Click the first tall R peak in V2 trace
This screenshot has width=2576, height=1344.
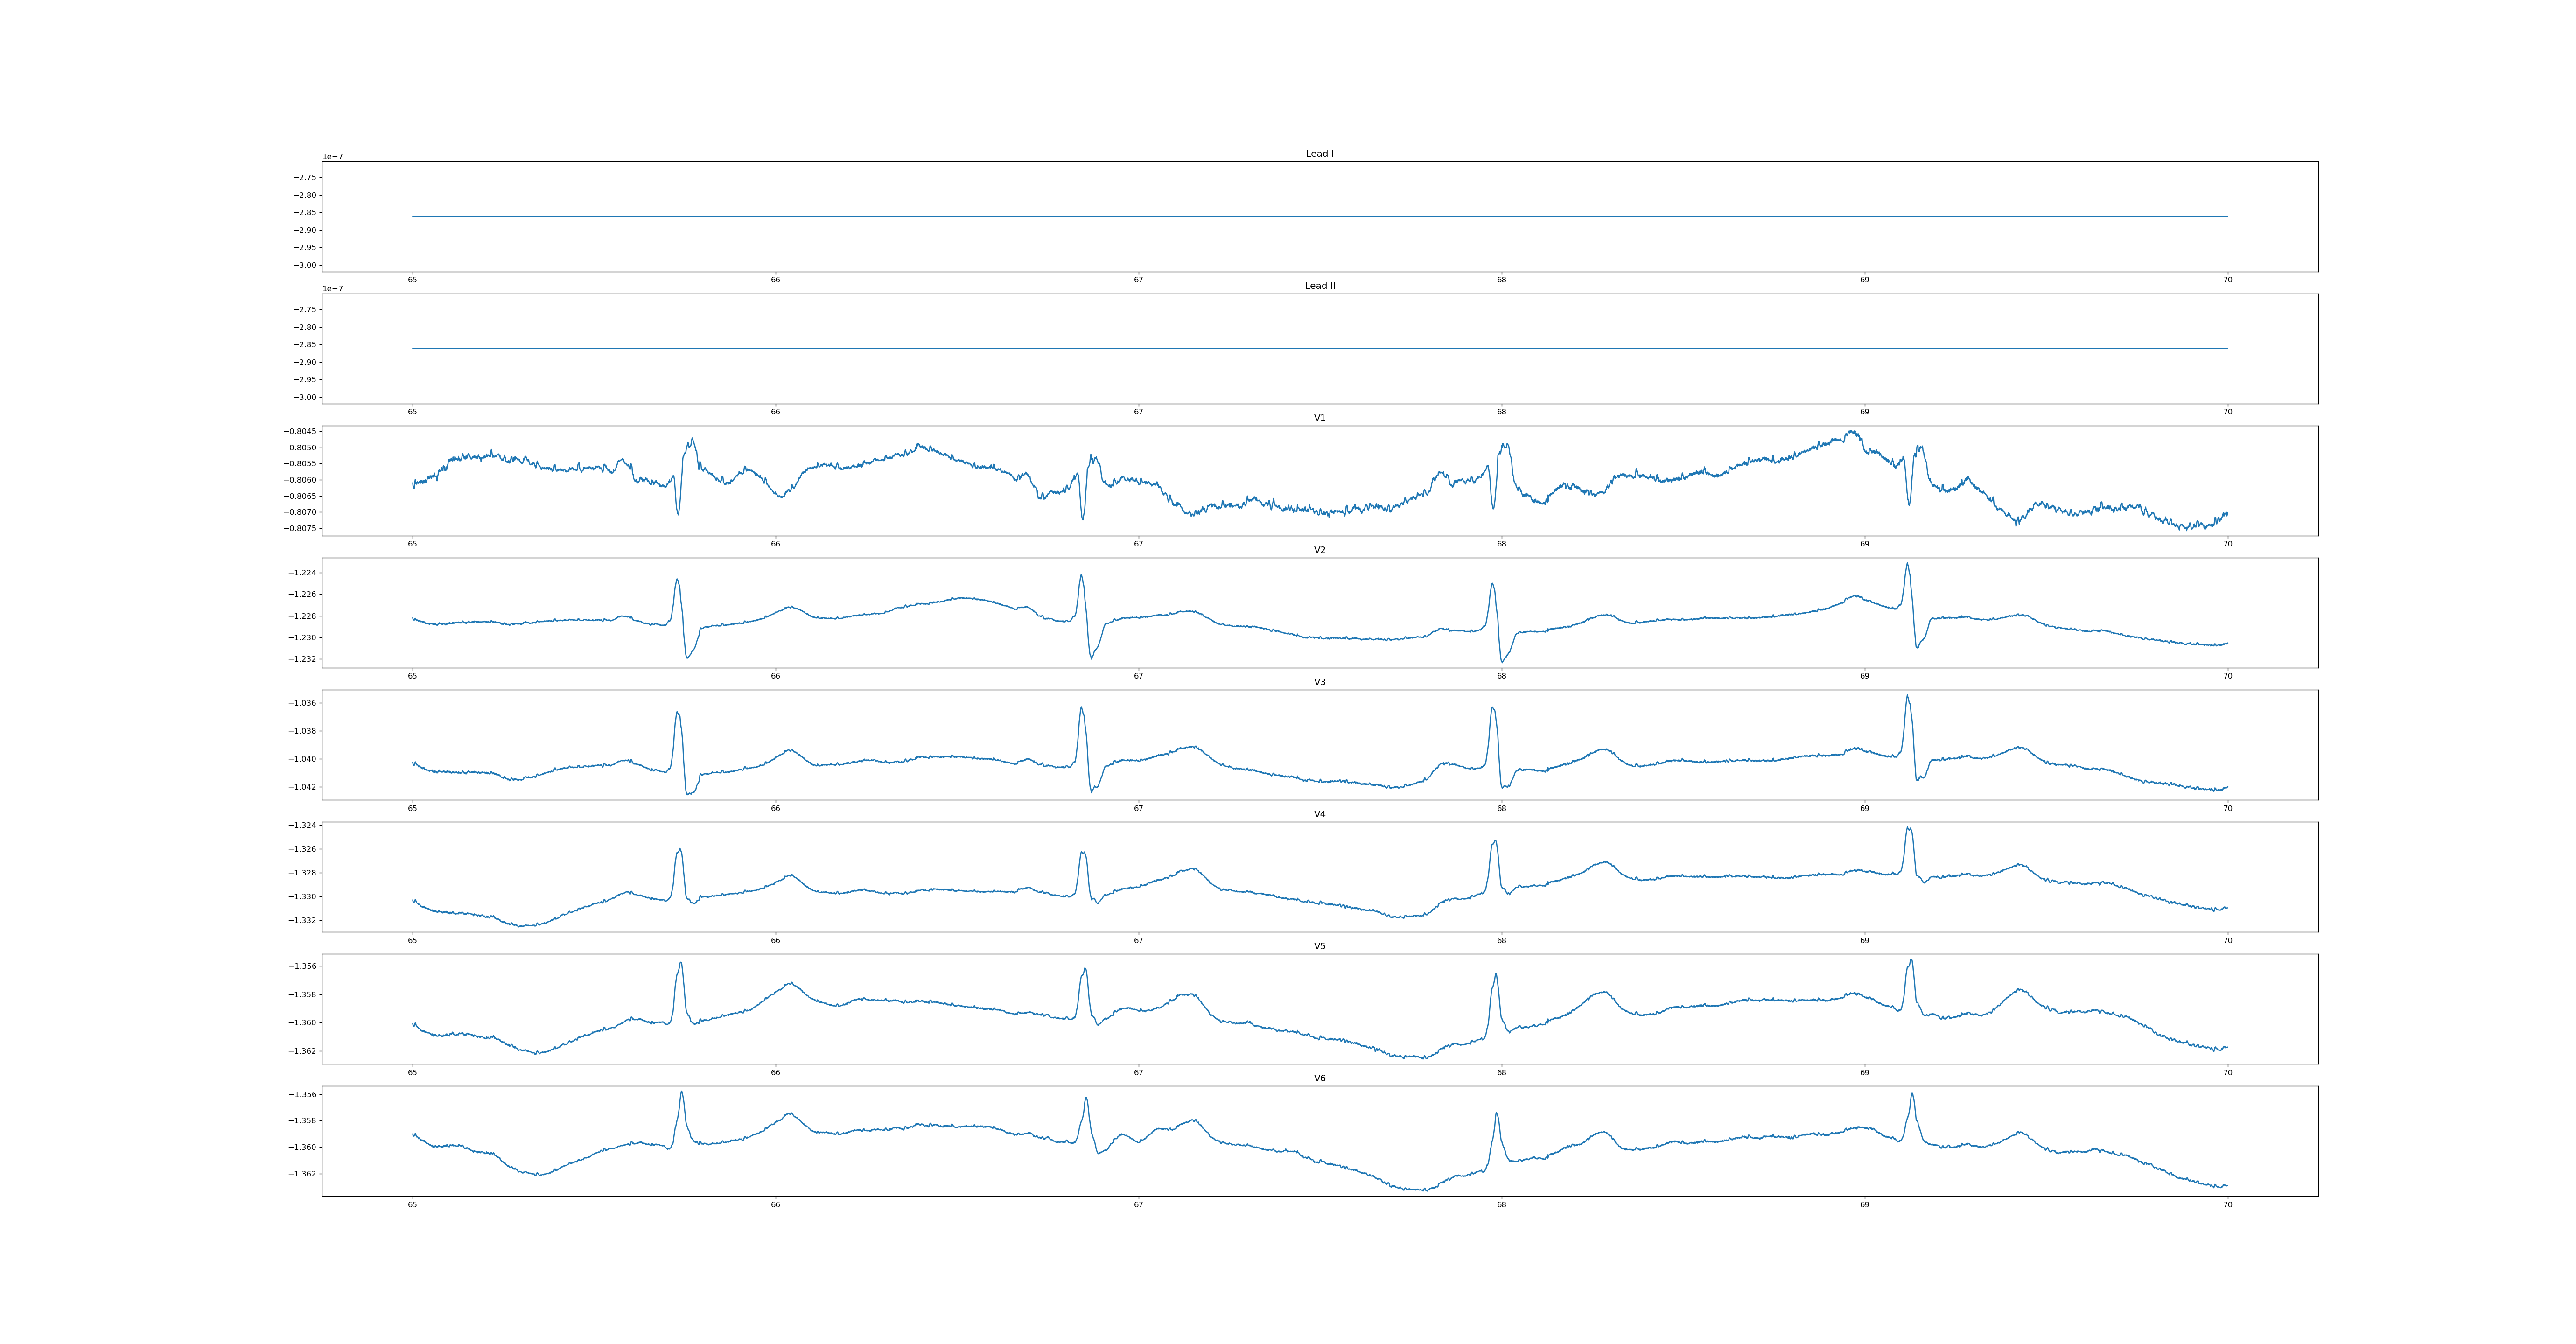point(677,580)
